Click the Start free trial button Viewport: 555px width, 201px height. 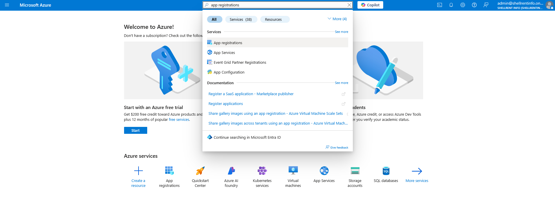coord(135,130)
